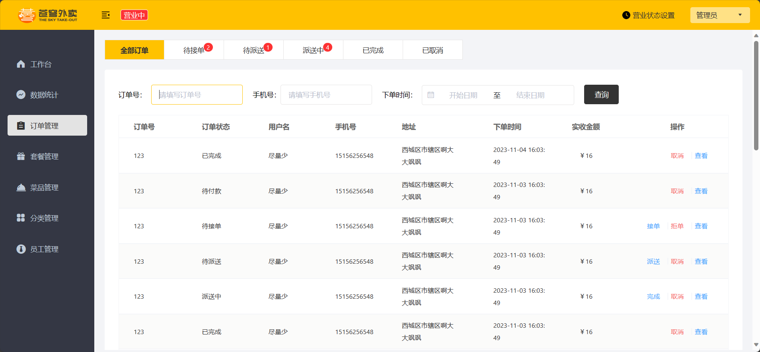Viewport: 760px width, 352px height.
Task: Click the grid icon beside 分类管理
Action: point(21,218)
